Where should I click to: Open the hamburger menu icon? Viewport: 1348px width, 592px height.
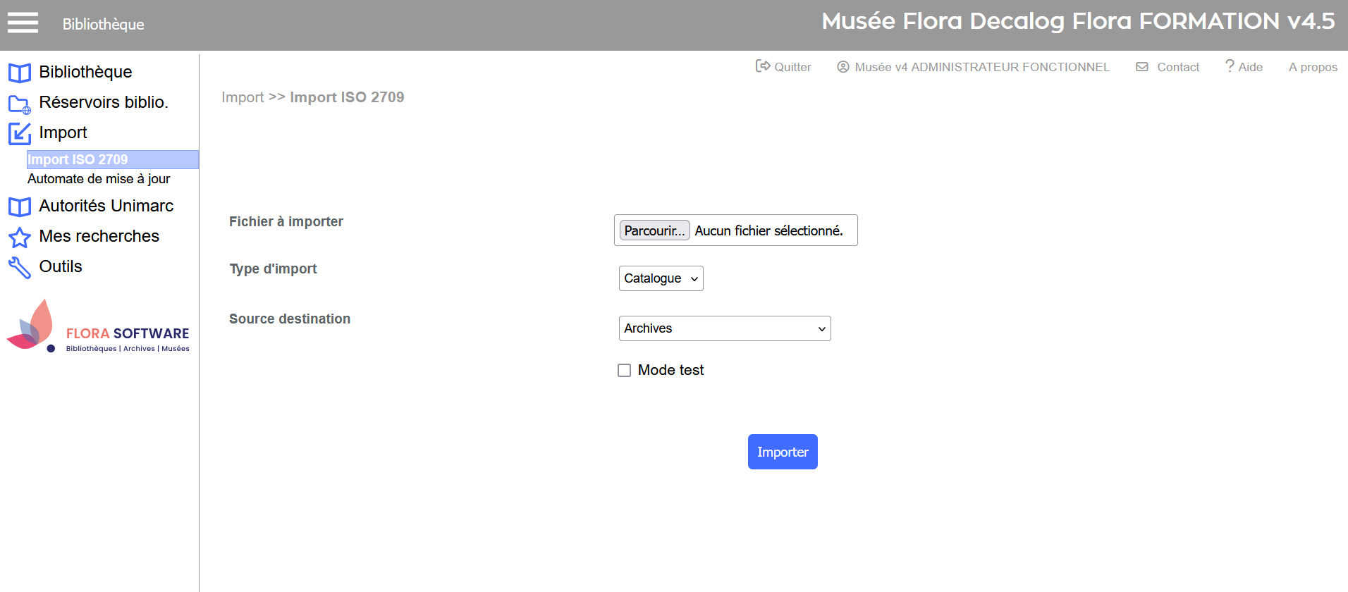tap(23, 23)
